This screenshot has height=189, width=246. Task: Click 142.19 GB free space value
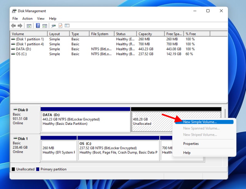(174, 54)
